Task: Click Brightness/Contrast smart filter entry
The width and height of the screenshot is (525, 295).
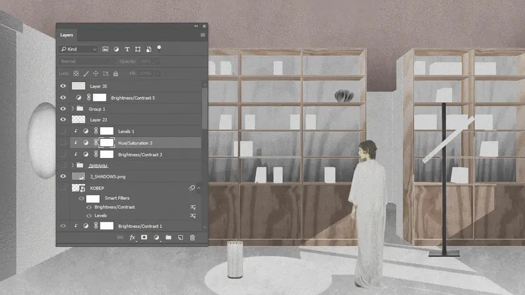Action: click(x=114, y=207)
